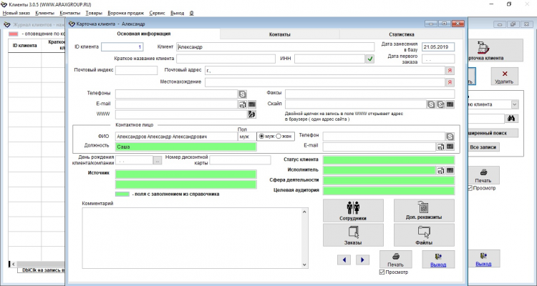The image size is (537, 286).
Task: Open the Файлы files folder button
Action: pos(423,235)
